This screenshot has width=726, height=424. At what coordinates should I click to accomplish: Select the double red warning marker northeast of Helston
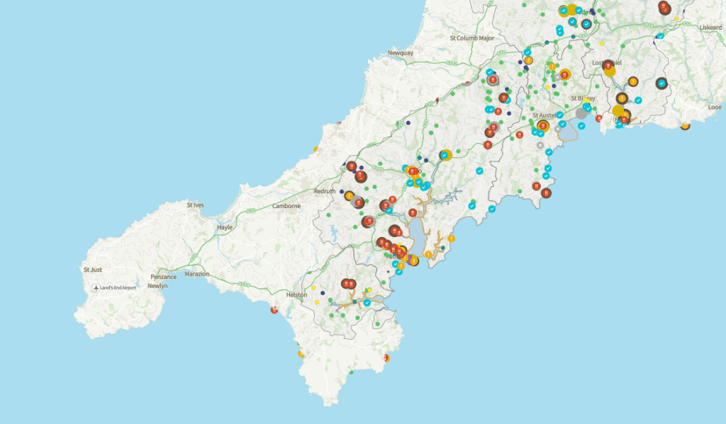point(347,284)
